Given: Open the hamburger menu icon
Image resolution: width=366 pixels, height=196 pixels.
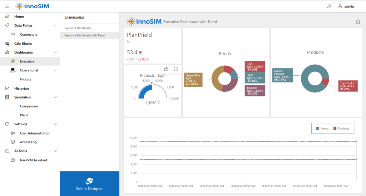Looking at the screenshot, I should (7, 6).
